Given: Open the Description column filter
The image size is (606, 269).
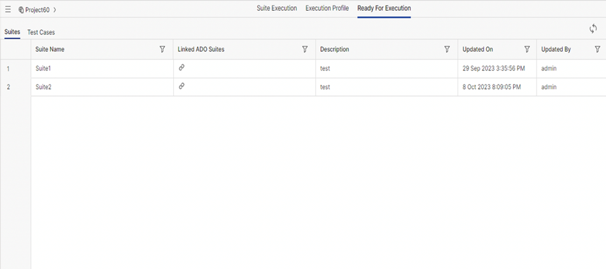Looking at the screenshot, I should pos(447,50).
